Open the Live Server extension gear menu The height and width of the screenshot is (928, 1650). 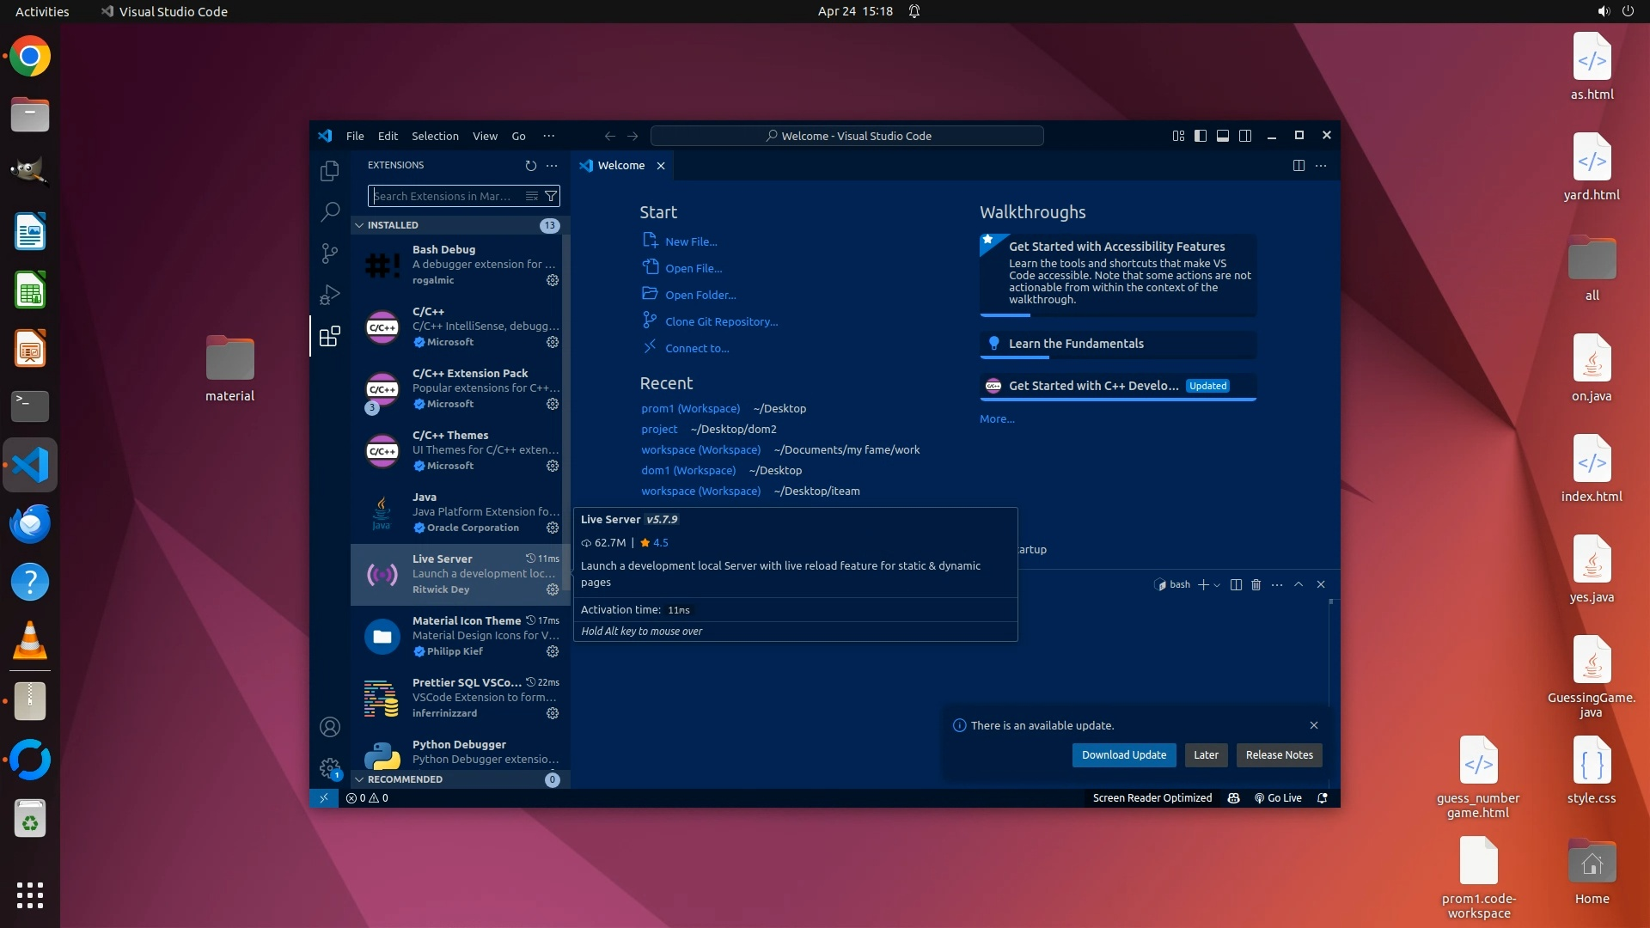553,589
